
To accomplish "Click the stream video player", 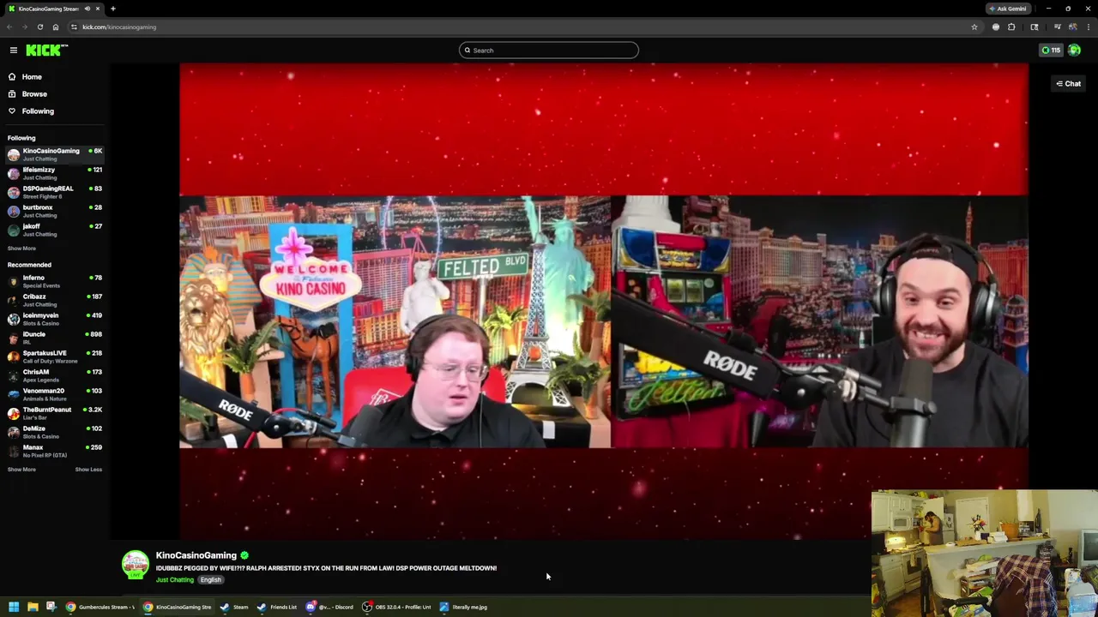I will (604, 301).
